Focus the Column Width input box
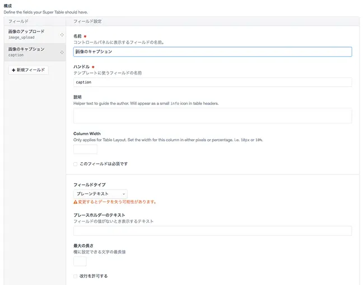This screenshot has height=285, width=364. [x=85, y=149]
